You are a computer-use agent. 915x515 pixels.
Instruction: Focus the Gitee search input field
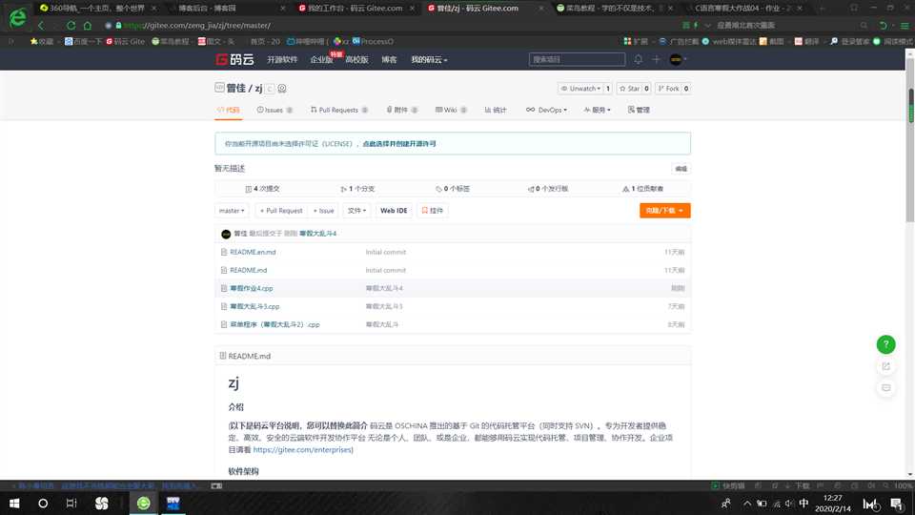pyautogui.click(x=577, y=59)
